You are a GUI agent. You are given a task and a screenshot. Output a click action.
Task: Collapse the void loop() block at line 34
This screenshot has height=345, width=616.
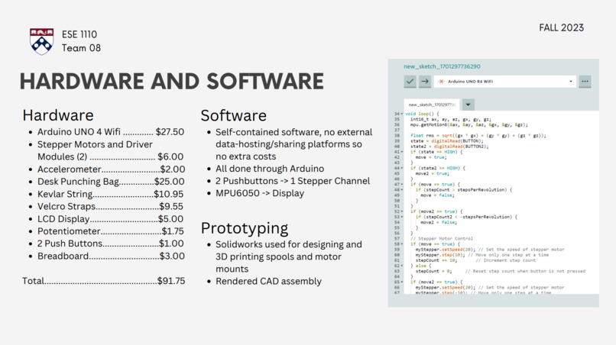tap(401, 114)
